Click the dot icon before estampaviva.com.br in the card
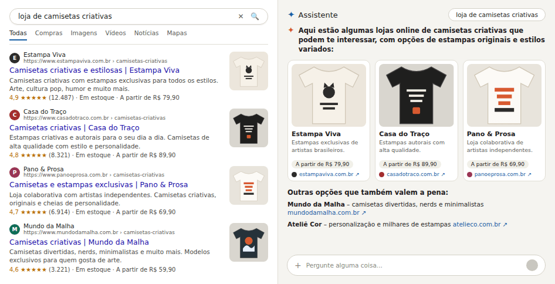 pos(294,175)
